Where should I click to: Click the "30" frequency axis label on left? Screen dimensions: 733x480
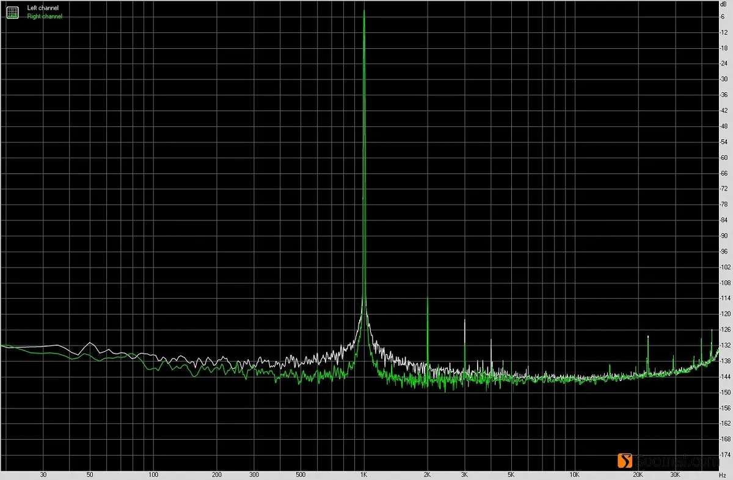pos(43,475)
